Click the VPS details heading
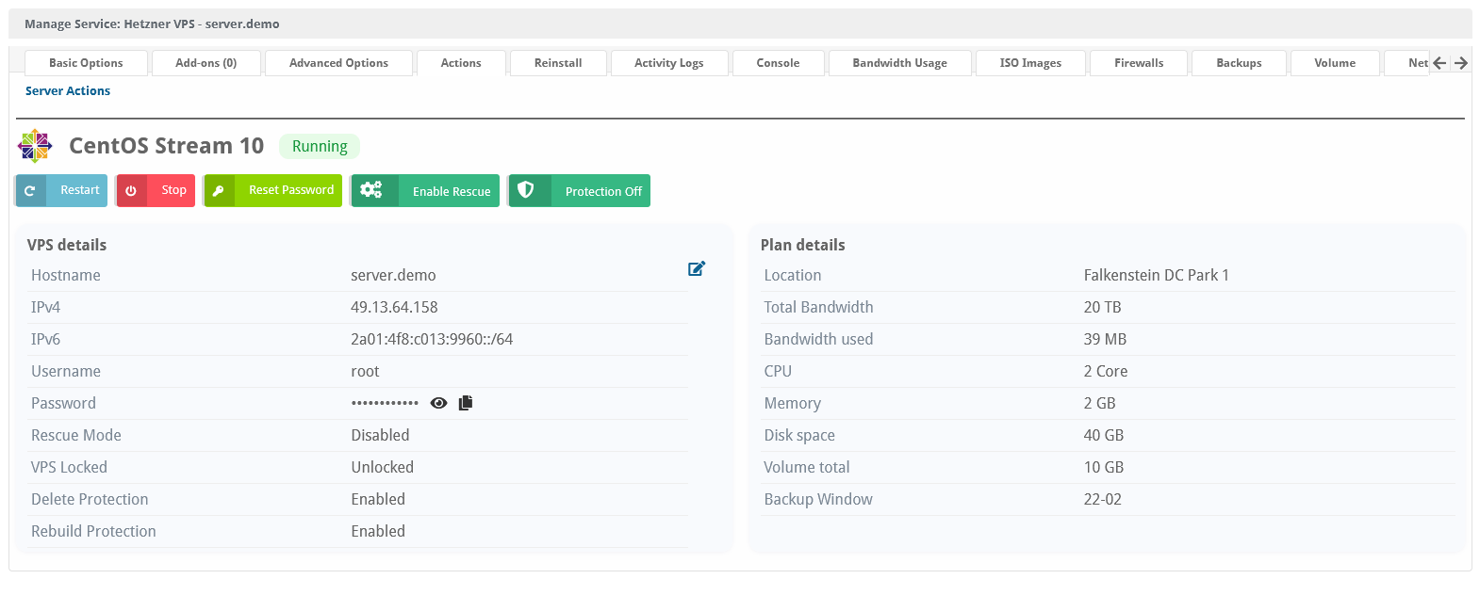This screenshot has height=595, width=1480. 67,245
